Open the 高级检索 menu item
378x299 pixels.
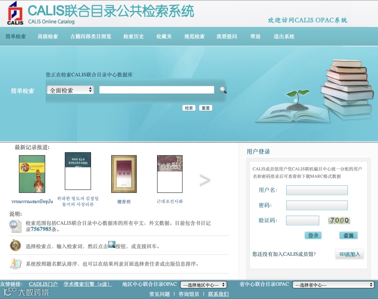48,36
